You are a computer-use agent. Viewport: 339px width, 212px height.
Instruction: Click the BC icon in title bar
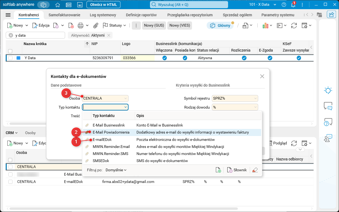pyautogui.click(x=80, y=5)
